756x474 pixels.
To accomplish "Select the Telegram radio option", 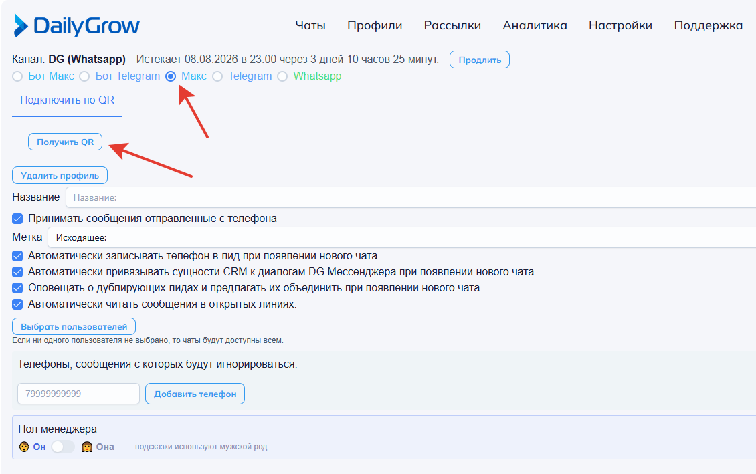I will tap(217, 76).
